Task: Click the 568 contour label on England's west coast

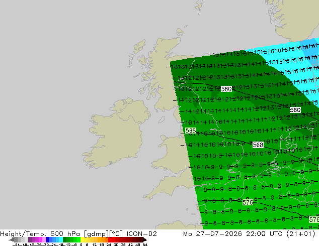Action: 191,131
